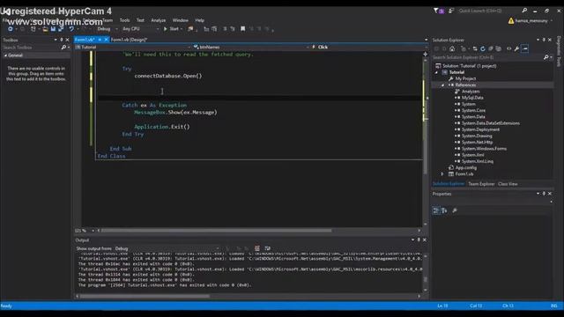Image resolution: width=564 pixels, height=317 pixels.
Task: Open the notifications flag icon
Action: click(x=438, y=11)
